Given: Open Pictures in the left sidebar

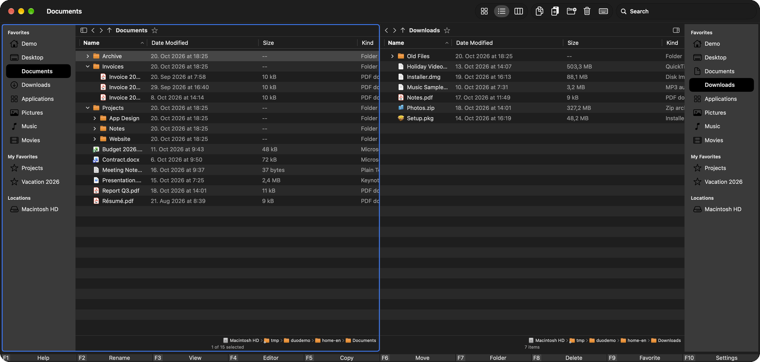Looking at the screenshot, I should tap(38, 113).
